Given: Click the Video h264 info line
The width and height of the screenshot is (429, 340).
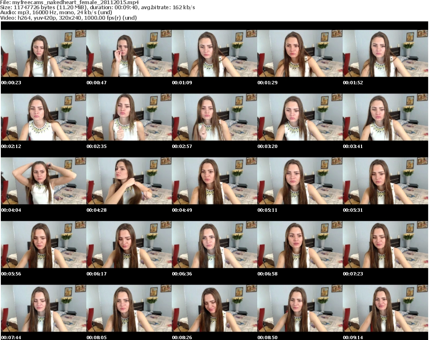Looking at the screenshot, I should tap(68, 18).
